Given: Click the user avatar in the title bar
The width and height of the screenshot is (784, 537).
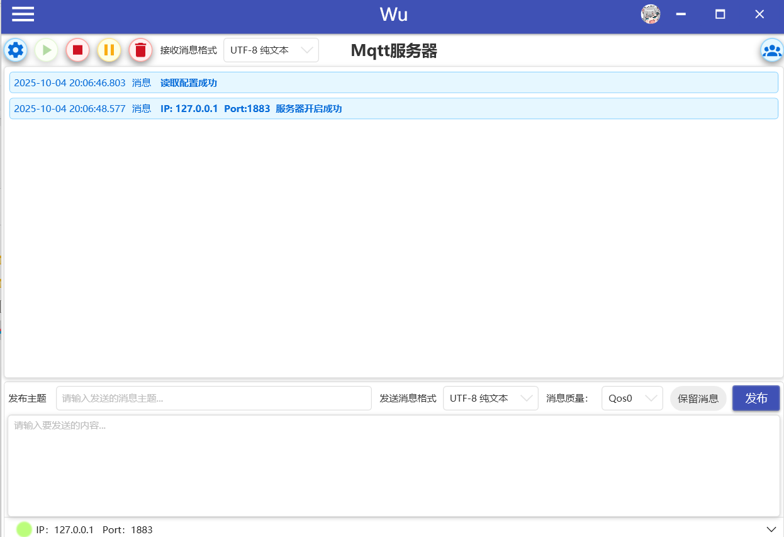Looking at the screenshot, I should [651, 13].
